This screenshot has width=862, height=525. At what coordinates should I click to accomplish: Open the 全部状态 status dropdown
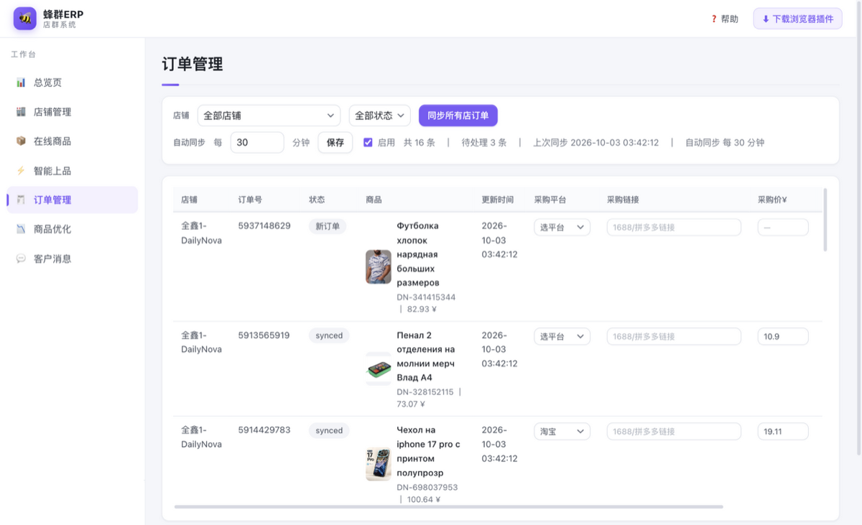(380, 116)
